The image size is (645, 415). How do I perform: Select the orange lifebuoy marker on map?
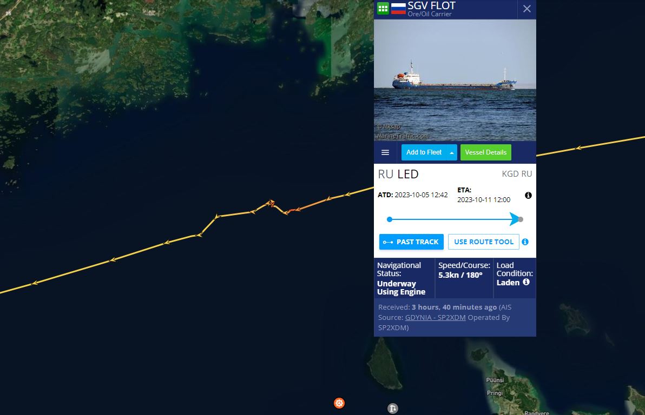click(x=339, y=403)
